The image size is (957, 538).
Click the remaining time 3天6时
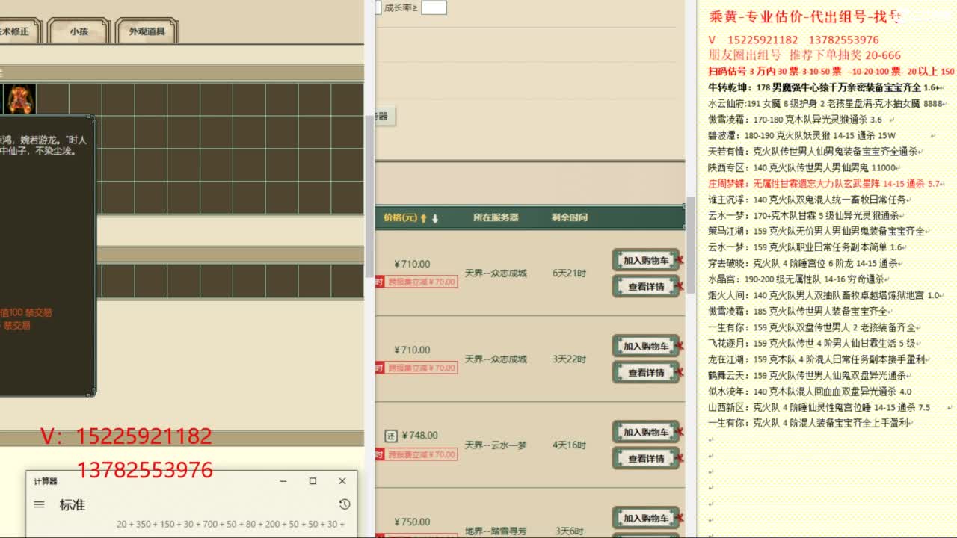click(x=568, y=531)
